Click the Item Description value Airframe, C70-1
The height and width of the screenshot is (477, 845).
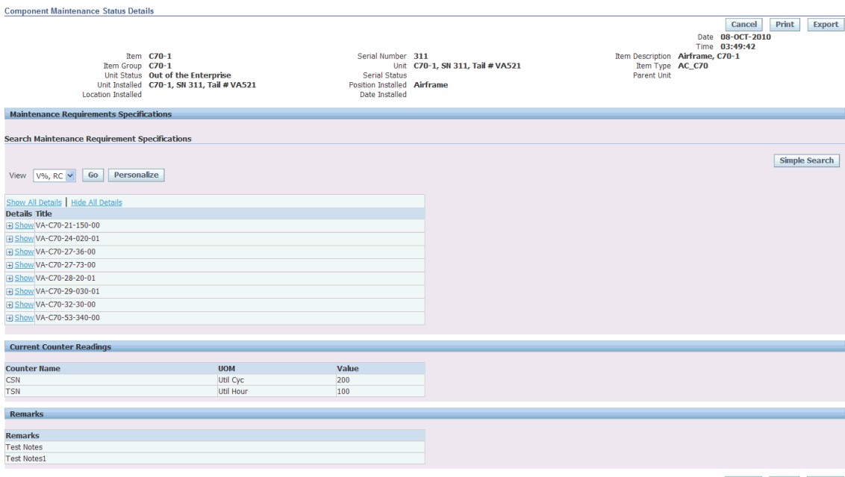coord(708,56)
